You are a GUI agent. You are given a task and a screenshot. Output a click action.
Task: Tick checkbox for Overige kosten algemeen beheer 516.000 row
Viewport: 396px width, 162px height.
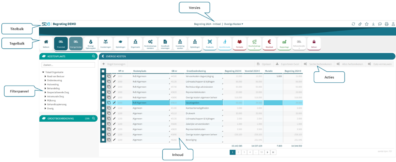point(103,97)
